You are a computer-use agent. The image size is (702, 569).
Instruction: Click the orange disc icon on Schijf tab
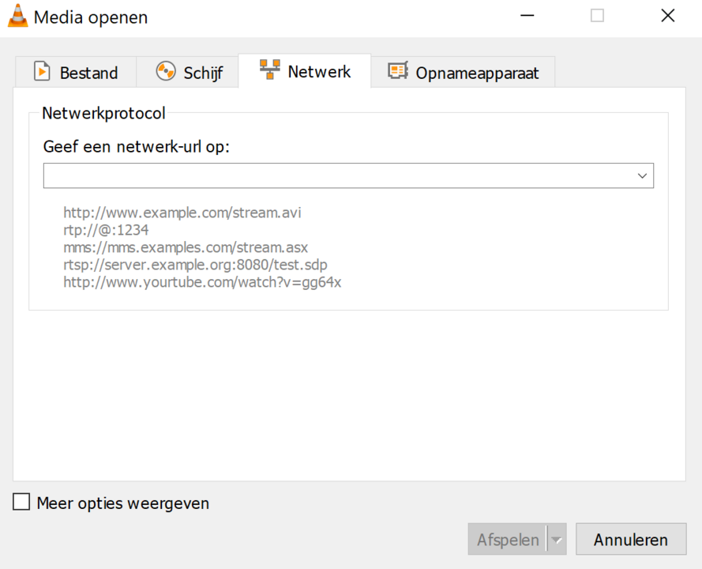(x=166, y=72)
